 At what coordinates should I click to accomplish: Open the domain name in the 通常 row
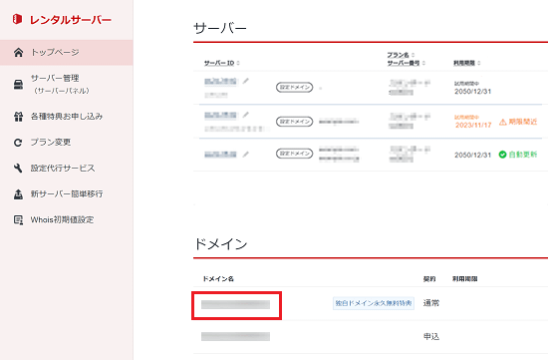(235, 304)
